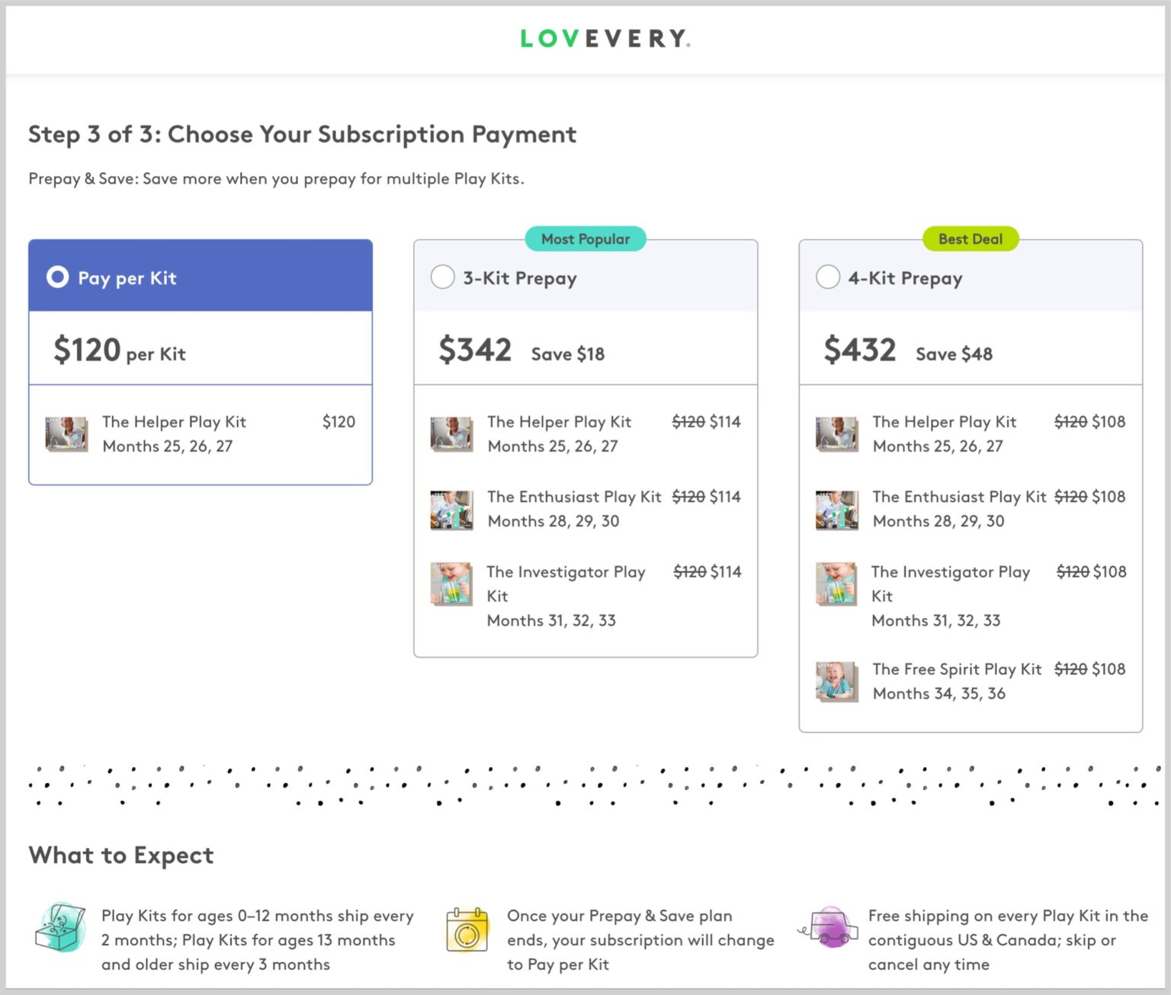
Task: Click the Most Popular badge
Action: (585, 238)
